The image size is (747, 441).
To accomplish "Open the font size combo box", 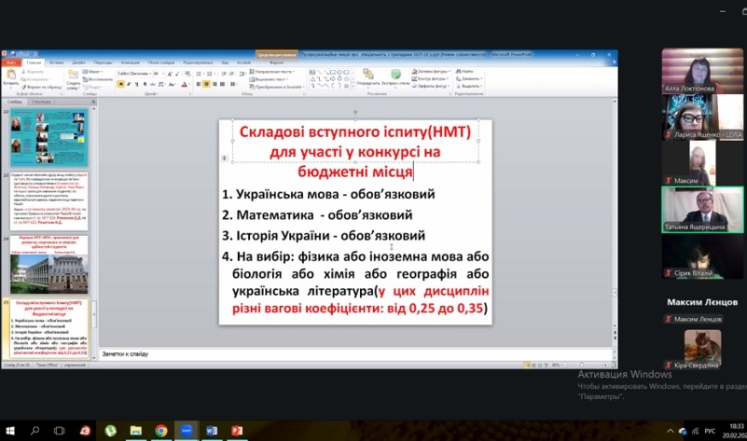I will tap(159, 74).
